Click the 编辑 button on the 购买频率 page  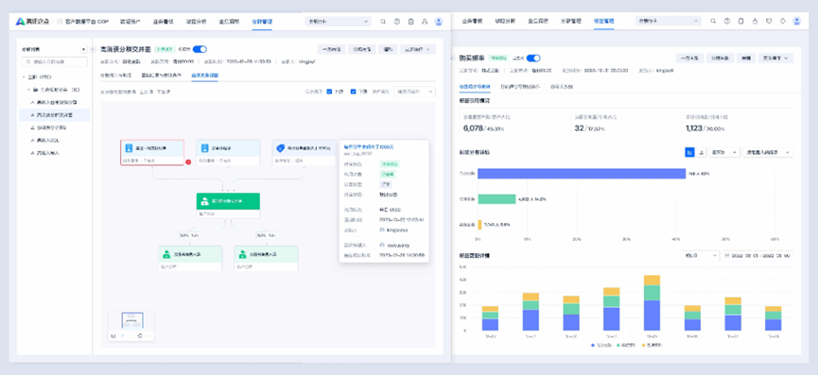coord(746,58)
